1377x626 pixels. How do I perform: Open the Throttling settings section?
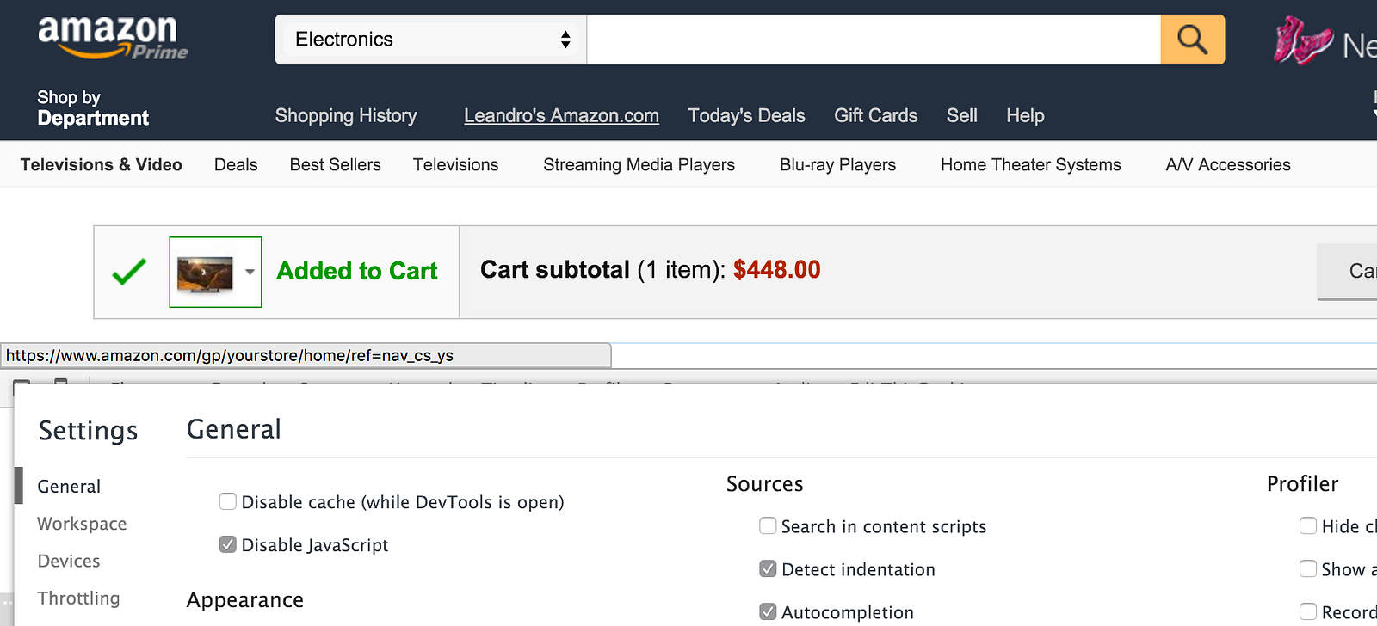[78, 598]
